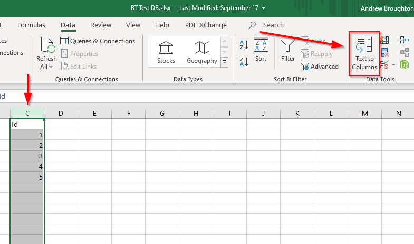The image size is (414, 244).
Task: Select the cell with value 1
Action: coord(27,135)
